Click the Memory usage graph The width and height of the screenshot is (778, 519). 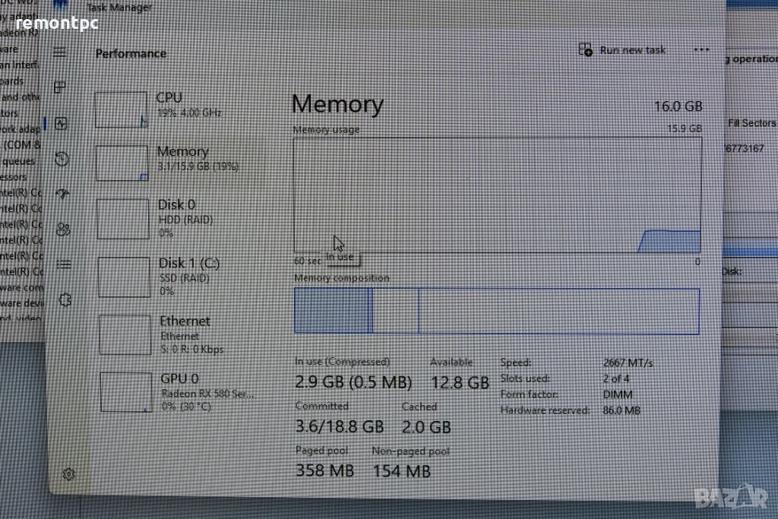[497, 195]
